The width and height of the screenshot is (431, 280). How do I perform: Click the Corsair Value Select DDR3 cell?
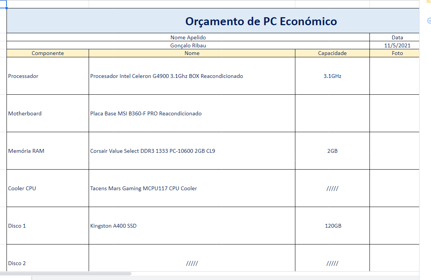point(192,151)
